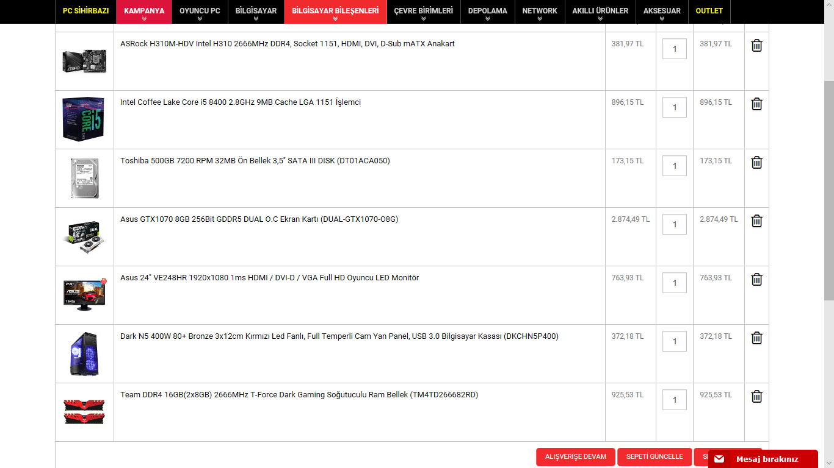The image size is (834, 468).
Task: Remove the Dark N5 case via trash icon
Action: tap(756, 338)
